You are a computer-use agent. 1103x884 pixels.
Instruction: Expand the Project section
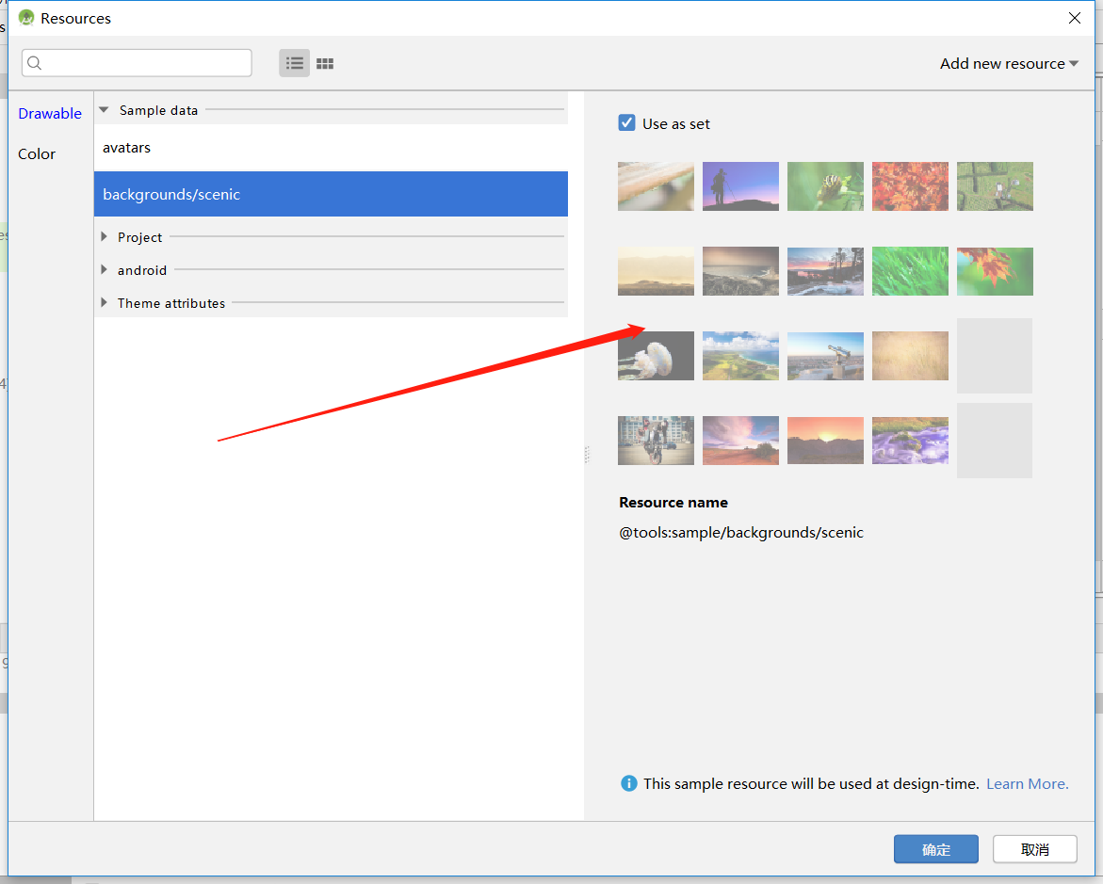105,237
